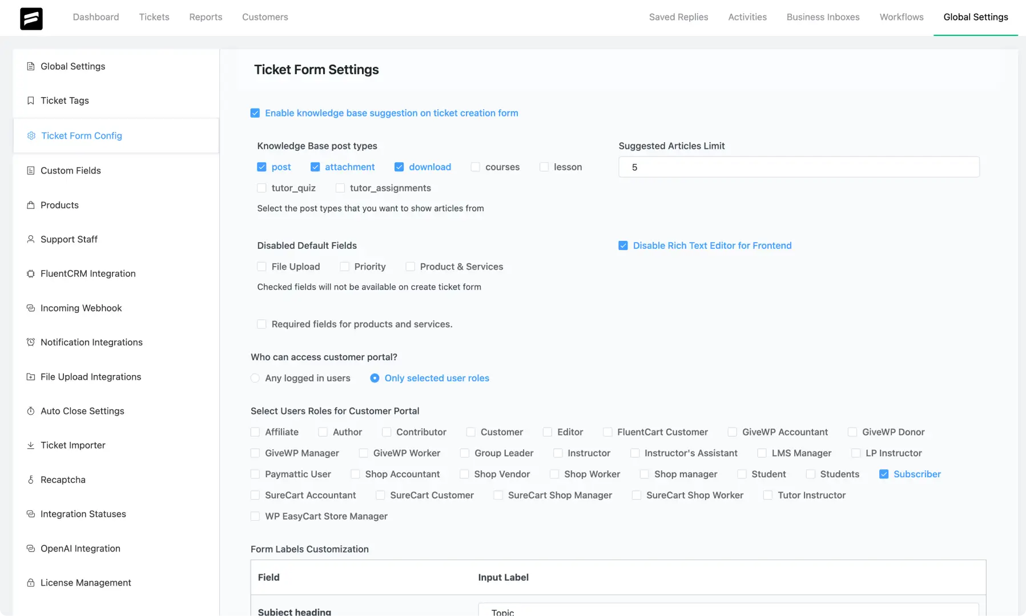Click the Fluent Support logo
Screen dimensions: 1026x616
point(32,18)
